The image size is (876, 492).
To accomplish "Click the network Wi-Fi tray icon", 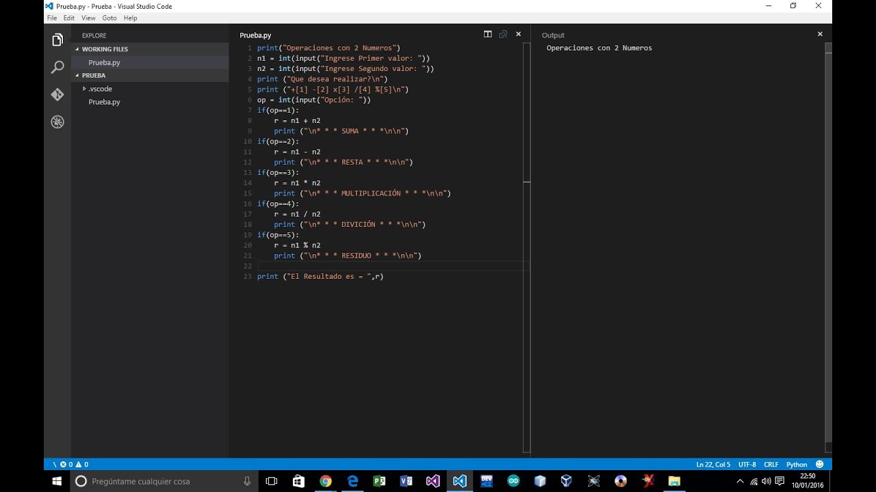I will (754, 481).
